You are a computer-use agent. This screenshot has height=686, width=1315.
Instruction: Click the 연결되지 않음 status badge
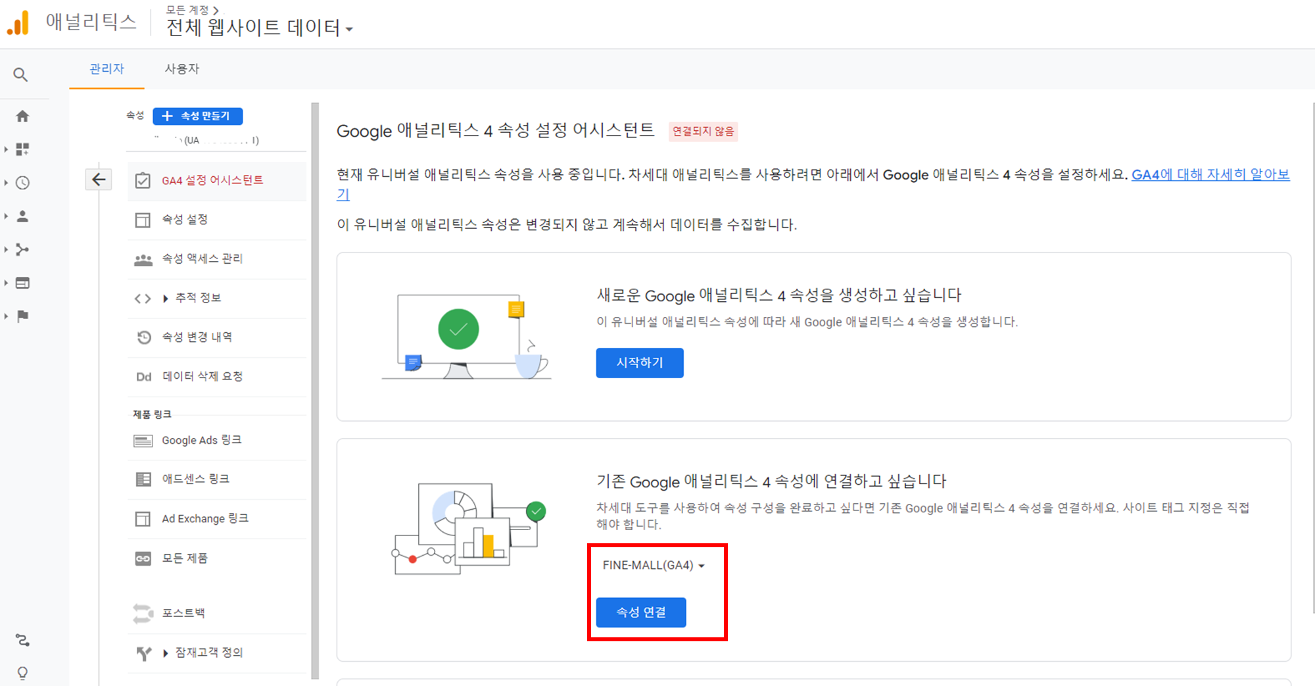tap(703, 132)
